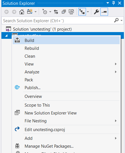
Task: Choose Rebuild from context menu
Action: (x=66, y=48)
